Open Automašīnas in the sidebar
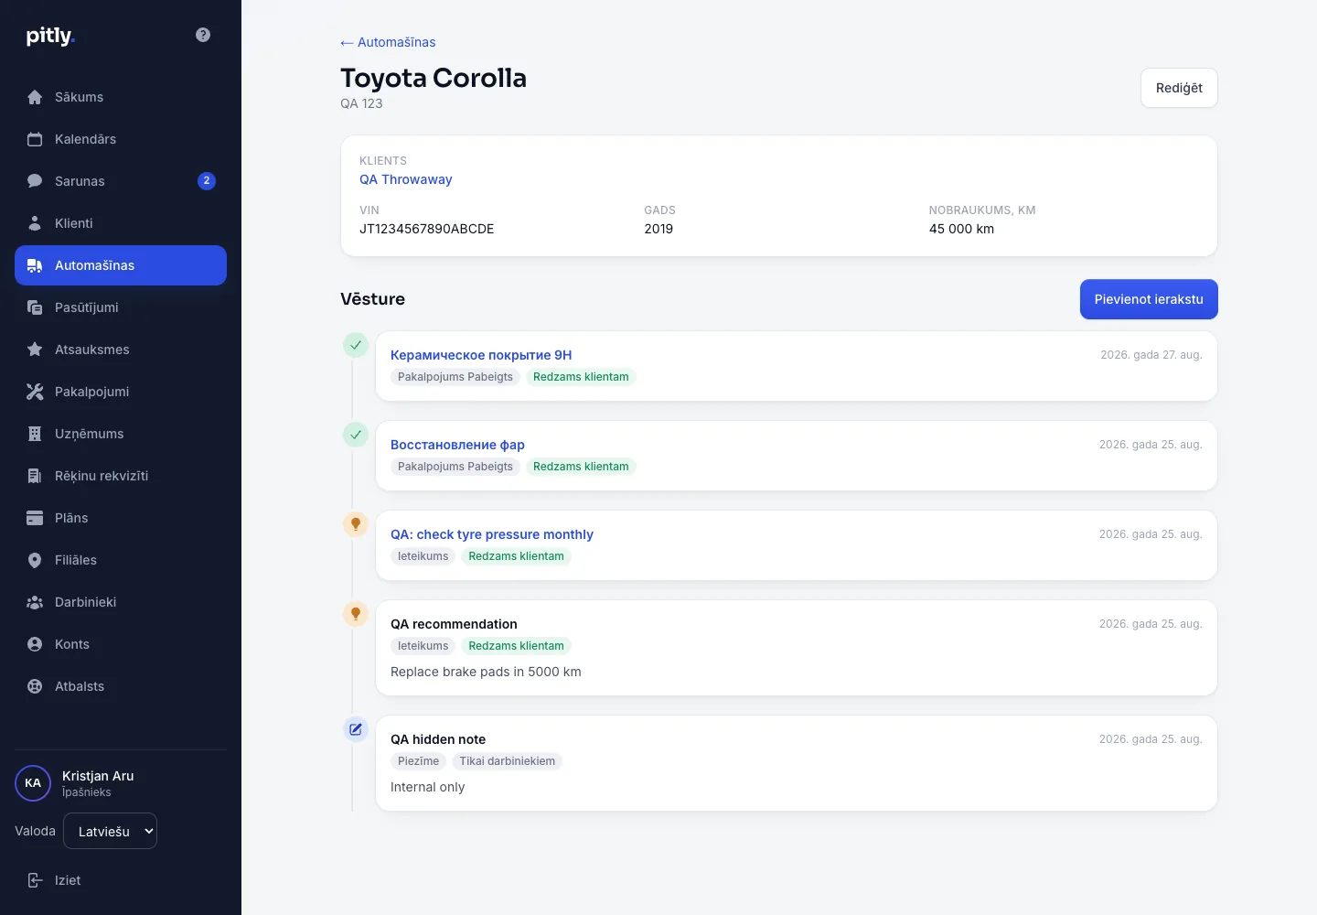Screen dimensions: 1317x915 (121, 265)
